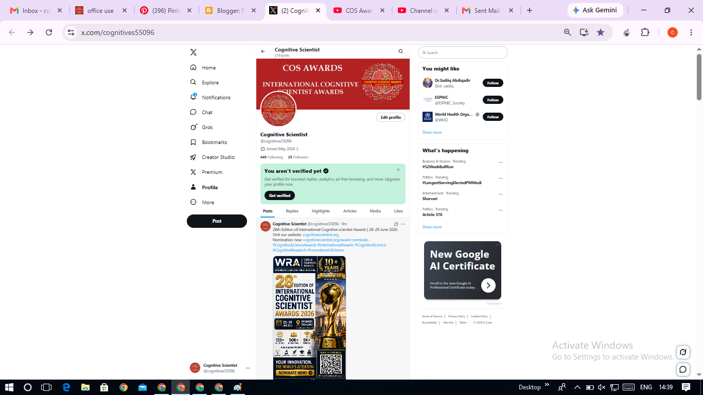
Task: Click the Post button in the sidebar
Action: point(217,221)
